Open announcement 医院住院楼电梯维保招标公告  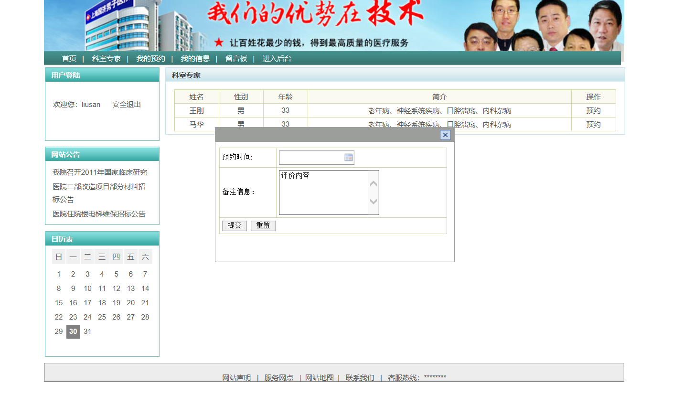99,214
